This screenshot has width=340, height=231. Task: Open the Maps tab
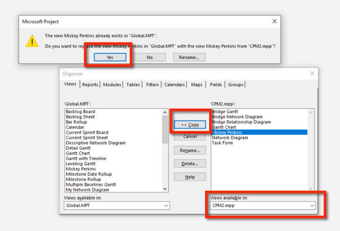click(196, 85)
